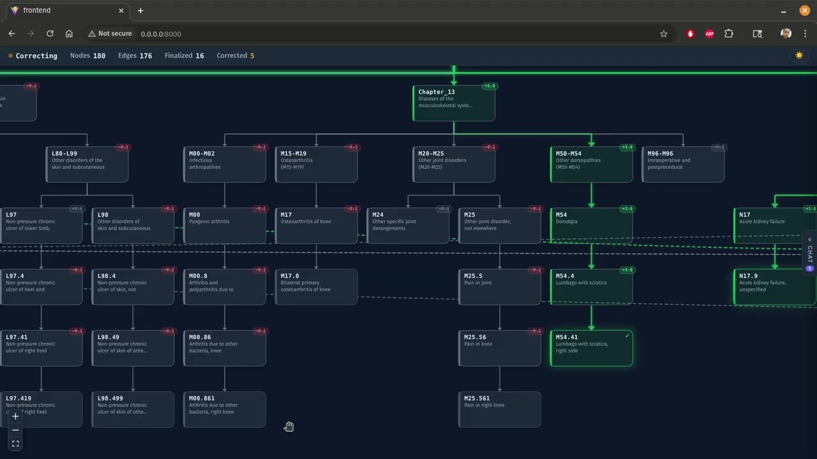The width and height of the screenshot is (817, 459).
Task: Select the L98.49 skin ulcer node
Action: tap(133, 348)
